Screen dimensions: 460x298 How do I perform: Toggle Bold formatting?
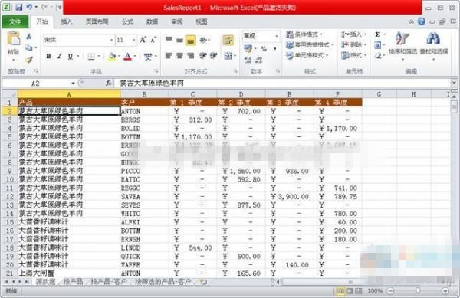[x=49, y=56]
